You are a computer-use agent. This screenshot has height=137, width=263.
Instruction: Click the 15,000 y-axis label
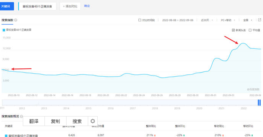click(x=6, y=38)
